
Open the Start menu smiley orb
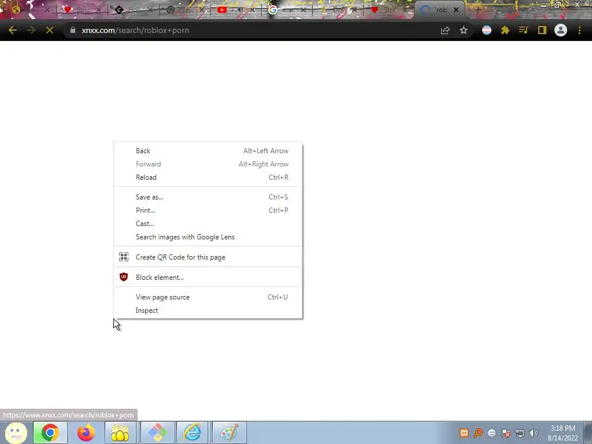coord(16,432)
